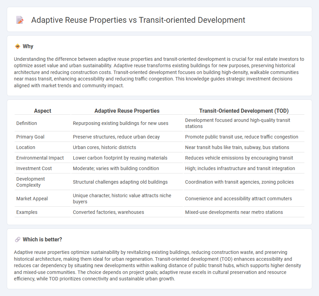Click cell Mixed-use developments near metro stations
This screenshot has height=296, width=319.
coord(244,212)
